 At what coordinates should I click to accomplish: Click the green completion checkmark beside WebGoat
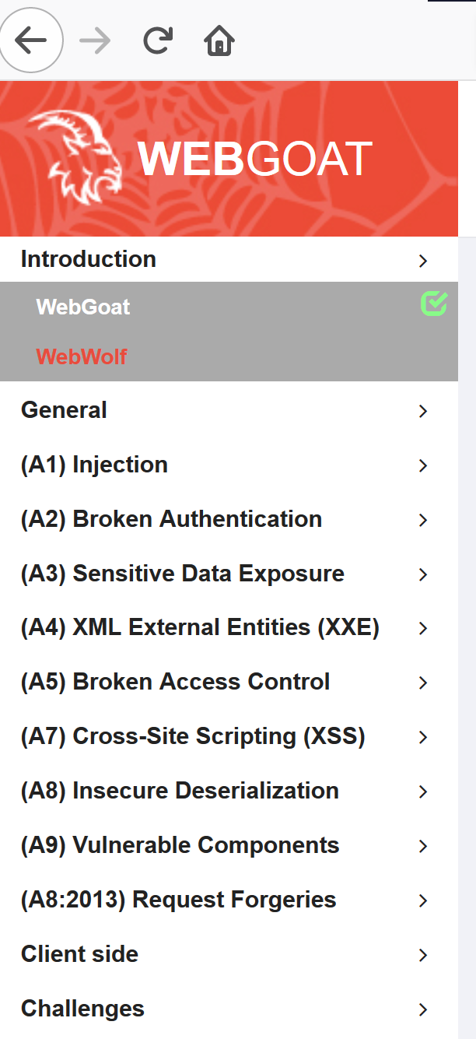(434, 304)
